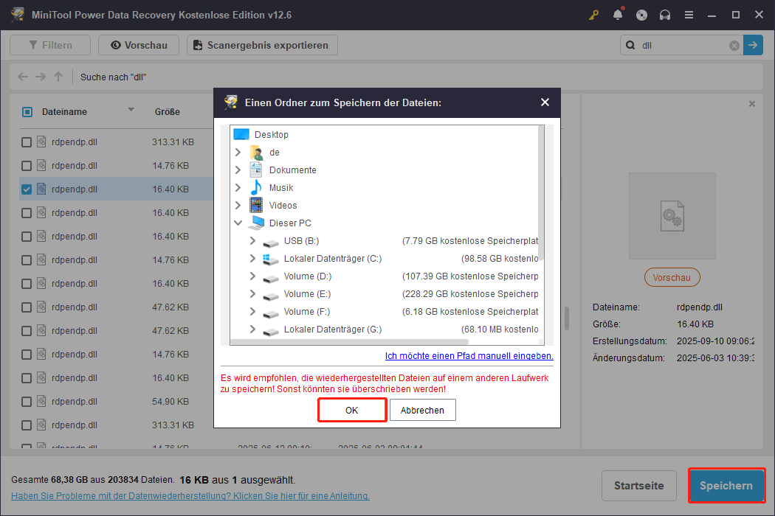The image size is (775, 516).
Task: Toggle the select-all checkbox beside Dateiname
Action: click(x=27, y=112)
